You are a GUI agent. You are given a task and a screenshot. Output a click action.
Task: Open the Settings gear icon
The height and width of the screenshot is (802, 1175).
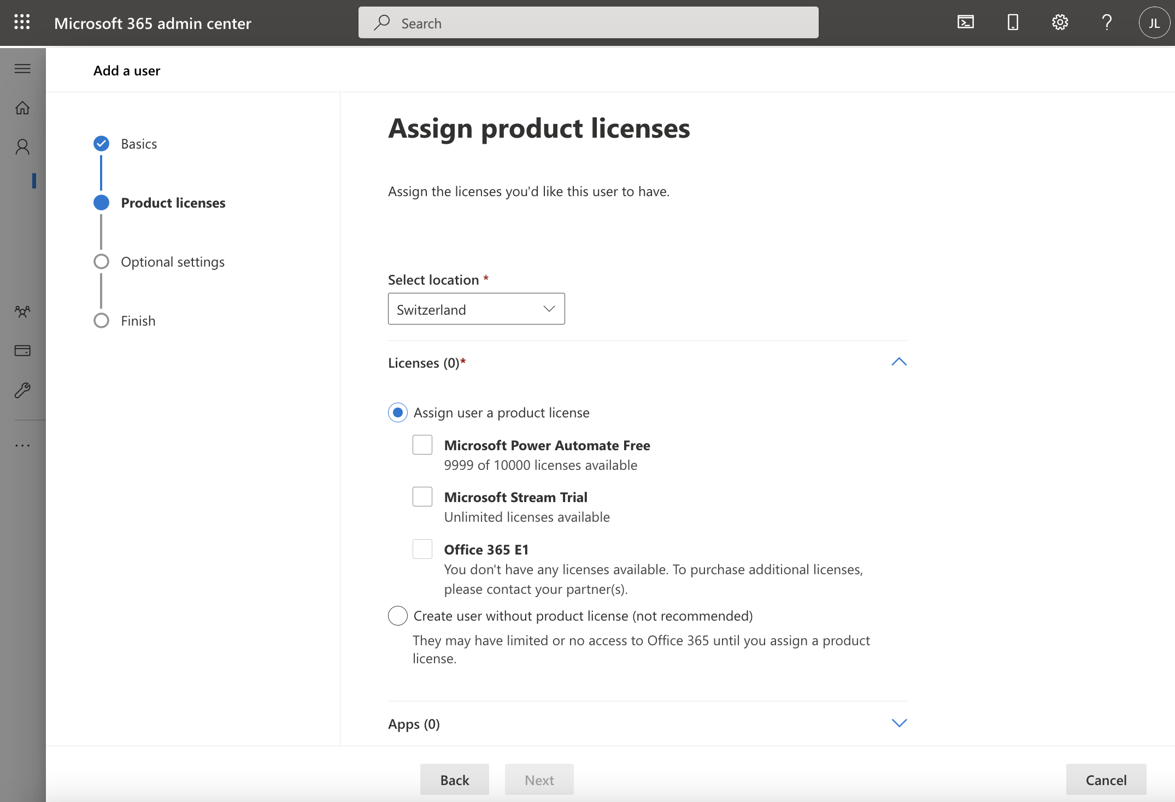[x=1060, y=22]
